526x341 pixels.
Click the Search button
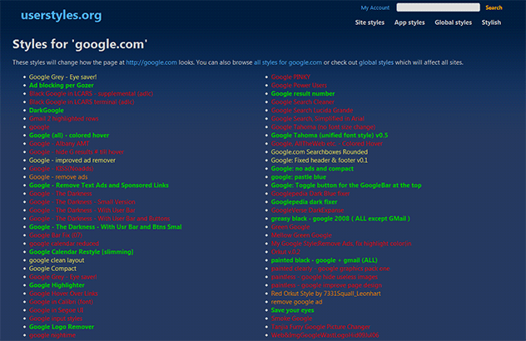click(x=494, y=7)
